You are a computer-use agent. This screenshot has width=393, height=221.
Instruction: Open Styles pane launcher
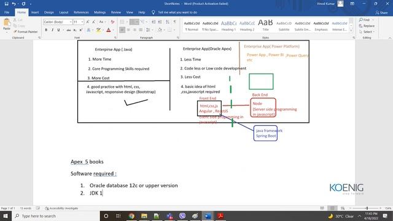(354, 37)
